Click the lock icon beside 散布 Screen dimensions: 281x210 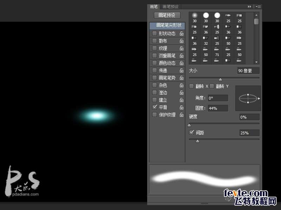[182, 41]
